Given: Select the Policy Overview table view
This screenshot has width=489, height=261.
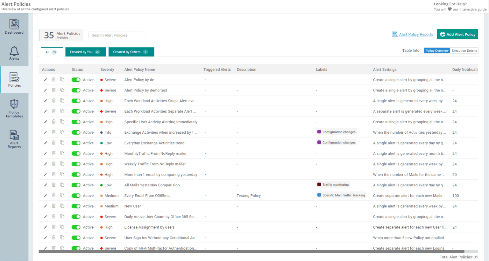Looking at the screenshot, I should click(437, 51).
